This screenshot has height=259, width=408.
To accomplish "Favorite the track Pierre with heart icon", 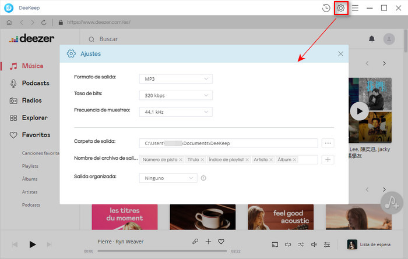I will [x=221, y=242].
